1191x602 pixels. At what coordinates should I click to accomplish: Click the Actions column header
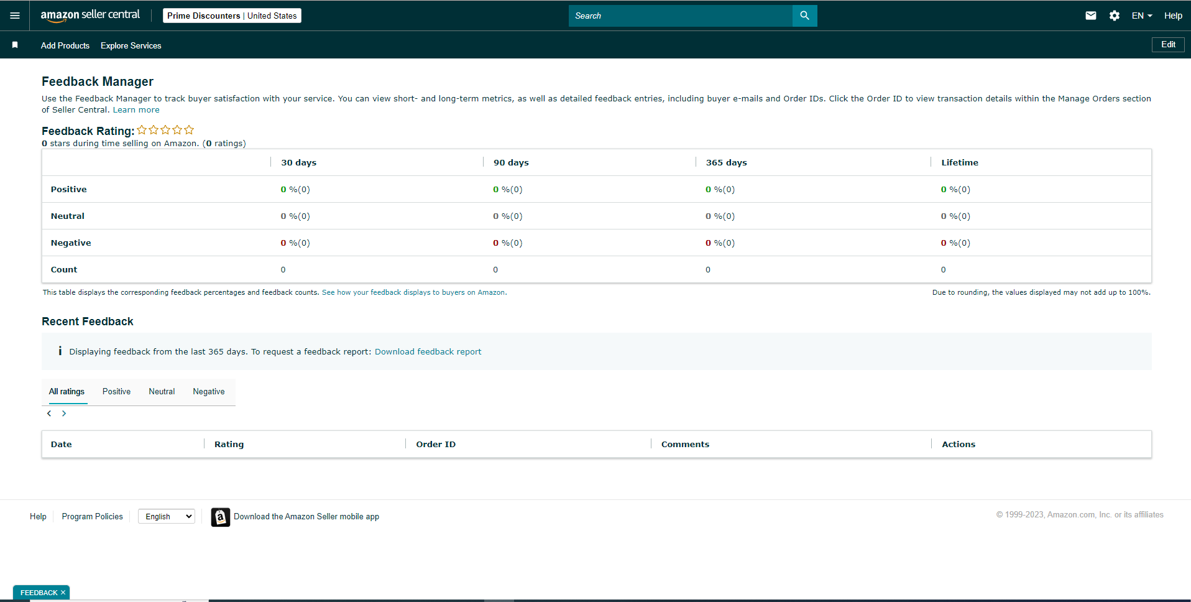pyautogui.click(x=959, y=444)
